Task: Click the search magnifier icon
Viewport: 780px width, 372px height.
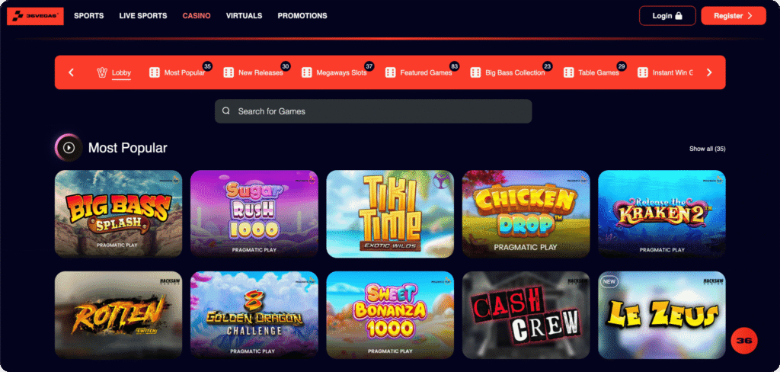Action: coord(226,111)
